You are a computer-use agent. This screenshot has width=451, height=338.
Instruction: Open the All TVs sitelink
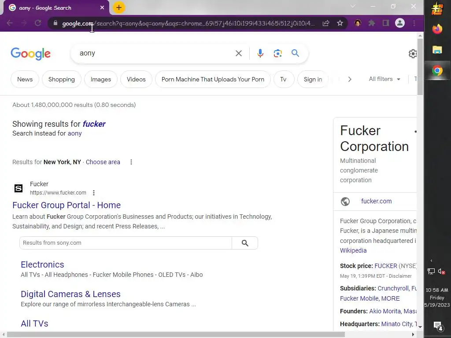pos(34,323)
